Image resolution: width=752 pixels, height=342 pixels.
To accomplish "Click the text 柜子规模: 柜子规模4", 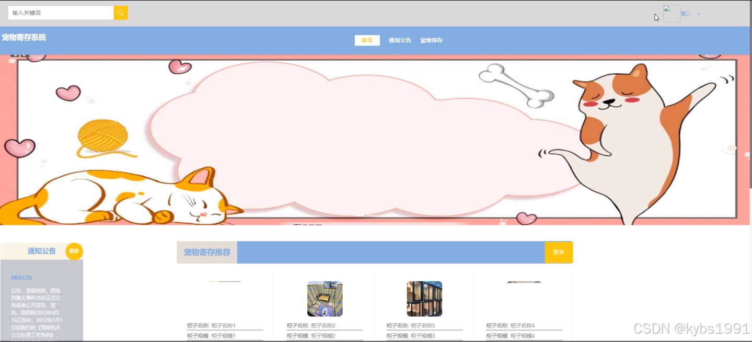I will [x=511, y=336].
